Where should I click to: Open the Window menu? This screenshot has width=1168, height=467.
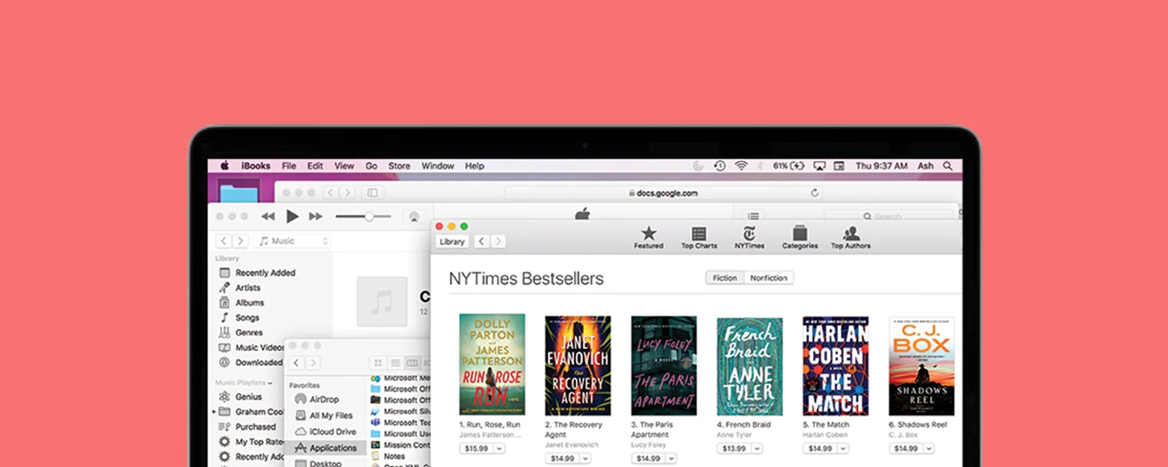(x=438, y=166)
